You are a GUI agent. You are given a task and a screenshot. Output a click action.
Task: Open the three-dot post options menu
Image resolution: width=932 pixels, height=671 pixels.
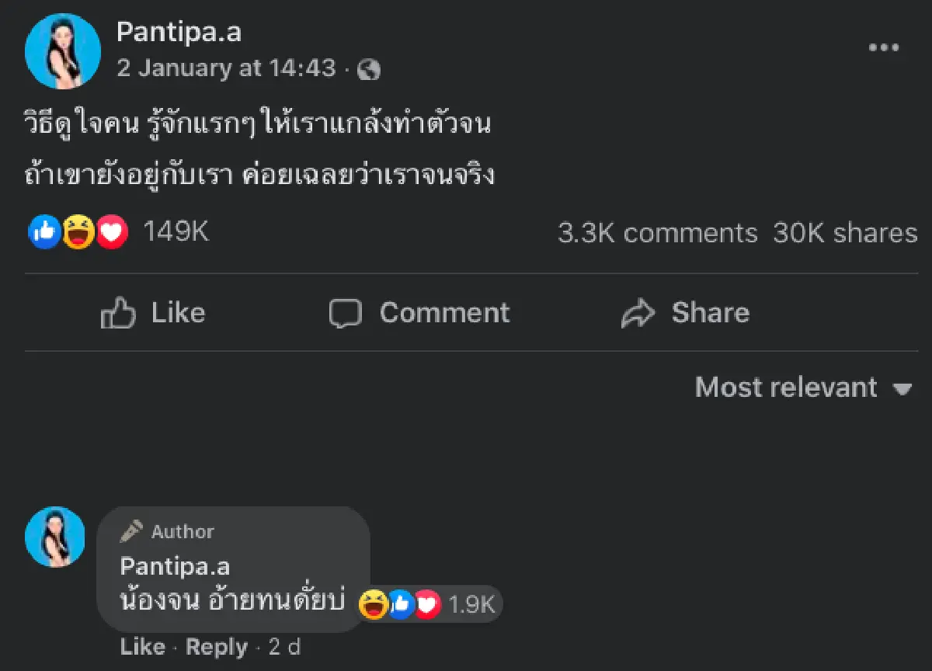[884, 47]
